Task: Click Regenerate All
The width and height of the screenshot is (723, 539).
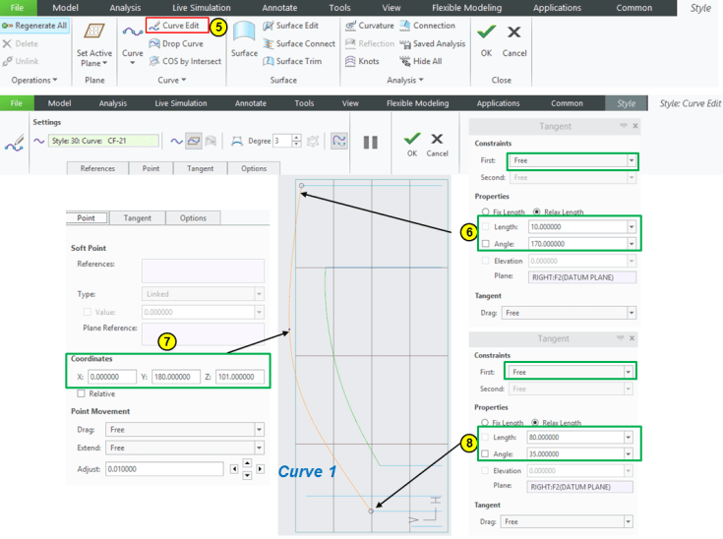Action: pos(33,26)
